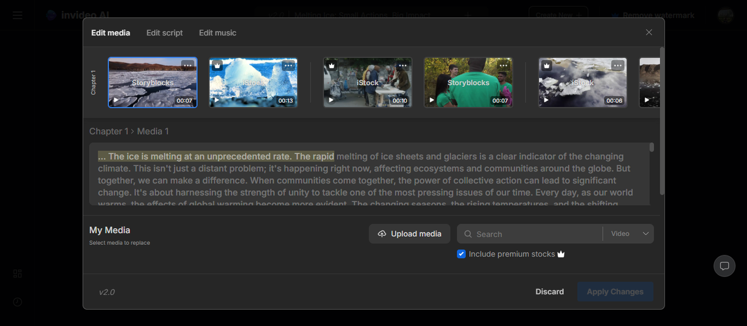This screenshot has width=747, height=326.
Task: Click Remove watermark in background header
Action: (653, 15)
